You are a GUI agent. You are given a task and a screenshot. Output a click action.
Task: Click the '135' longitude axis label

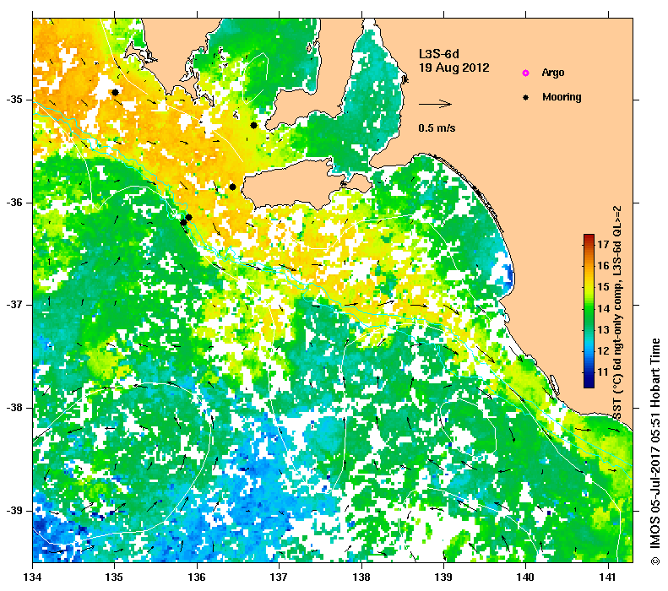(115, 577)
